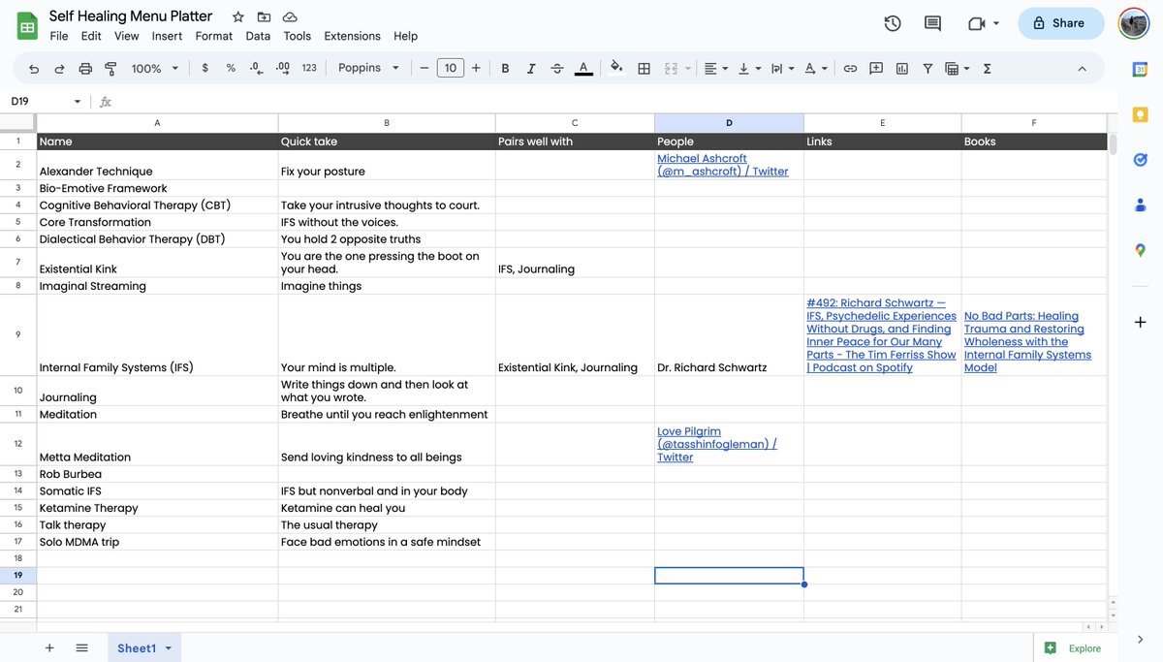Open the Borders tool

(644, 69)
